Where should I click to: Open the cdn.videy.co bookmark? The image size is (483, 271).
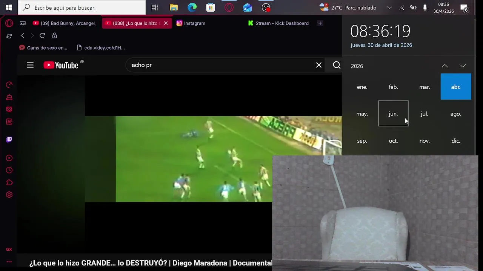pos(101,48)
